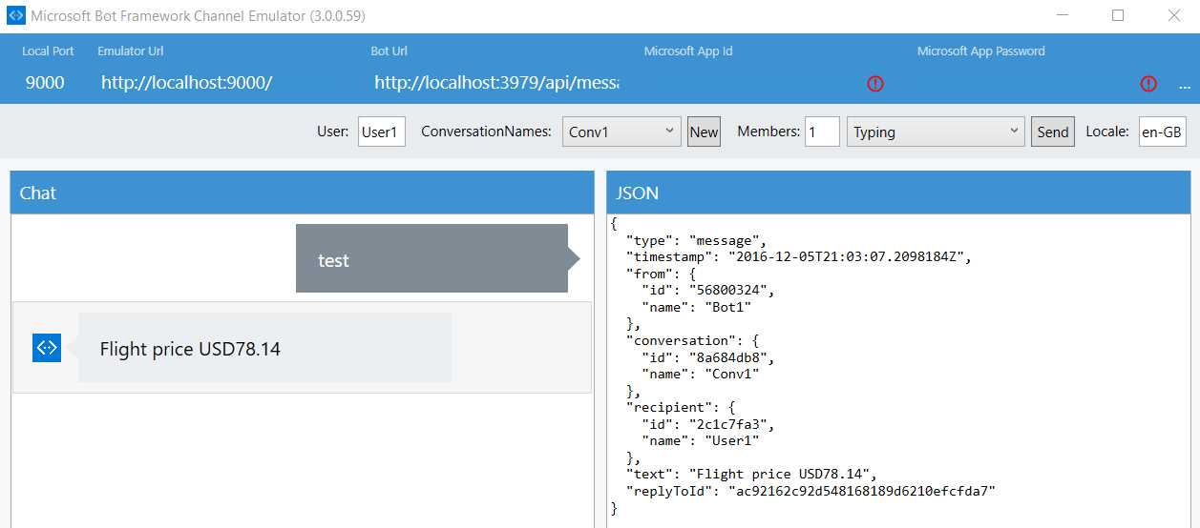Click the Bot Framework app icon in title bar
Image resolution: width=1200 pixels, height=528 pixels.
tap(15, 16)
